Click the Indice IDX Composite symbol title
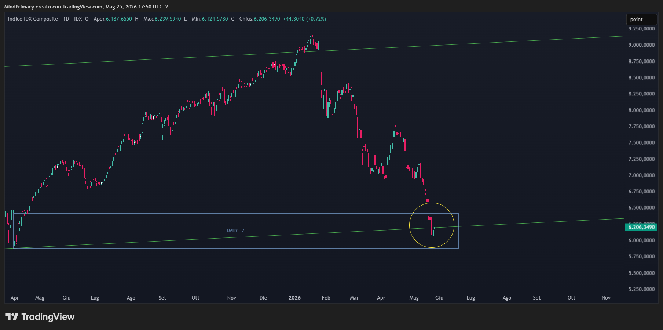The height and width of the screenshot is (330, 663). (33, 19)
